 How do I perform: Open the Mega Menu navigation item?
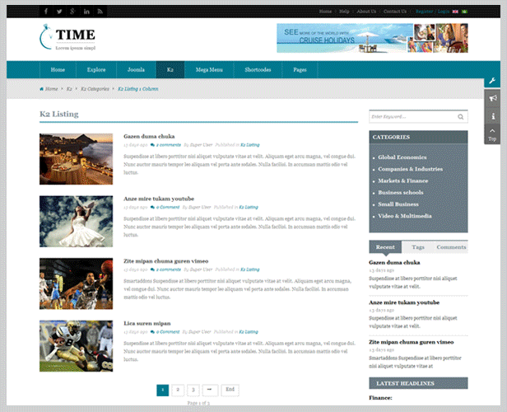point(207,70)
